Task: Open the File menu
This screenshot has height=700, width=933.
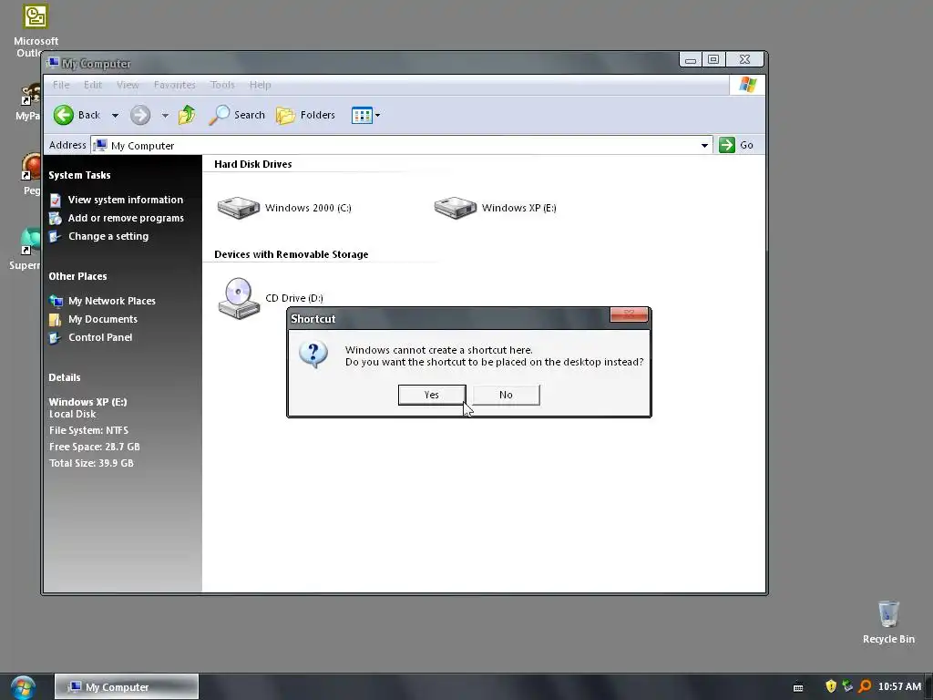Action: [61, 85]
